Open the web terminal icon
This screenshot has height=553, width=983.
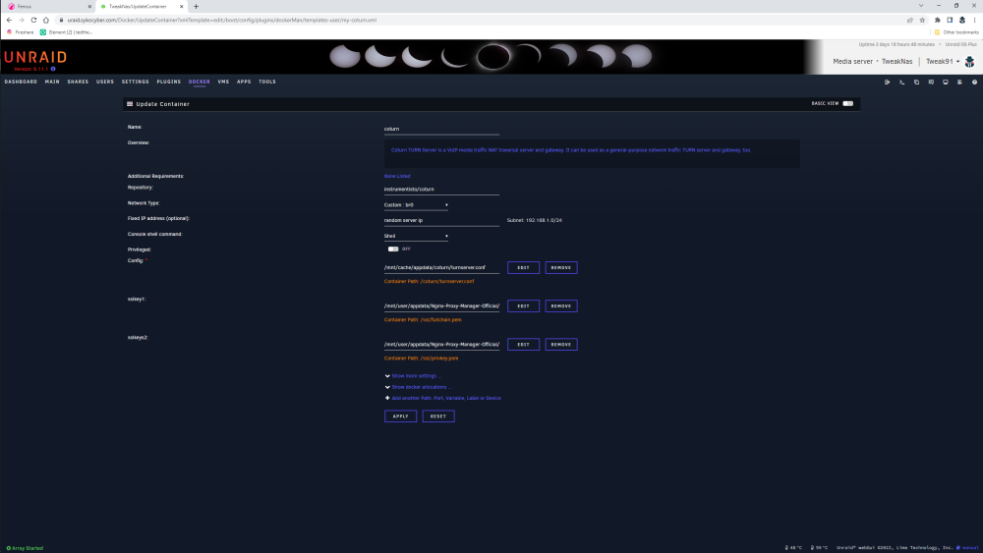point(901,83)
